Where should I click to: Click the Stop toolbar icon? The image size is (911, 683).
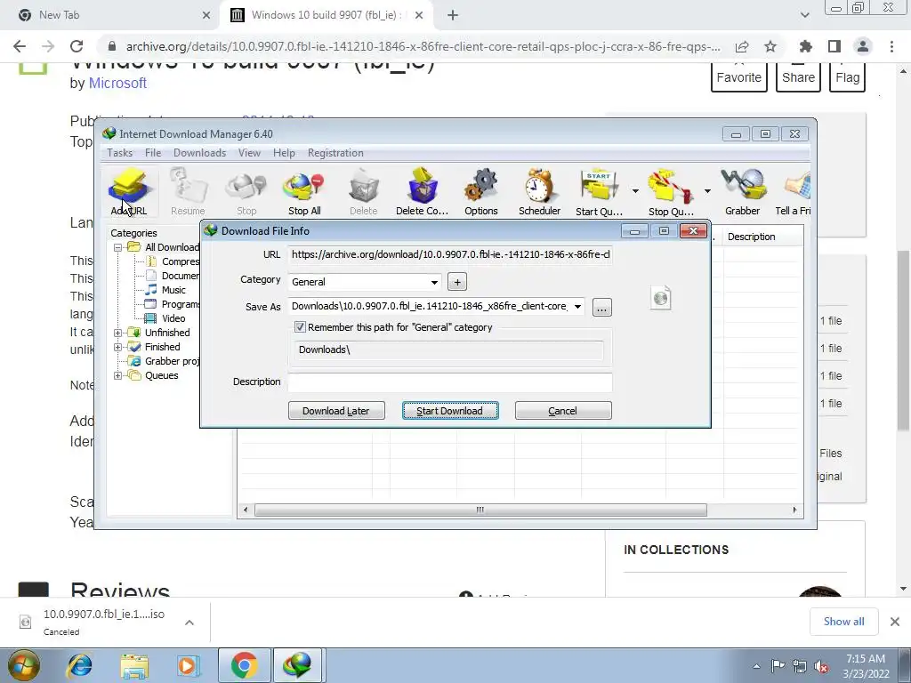click(x=246, y=192)
